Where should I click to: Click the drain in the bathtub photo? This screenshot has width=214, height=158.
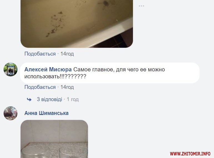coord(105,3)
